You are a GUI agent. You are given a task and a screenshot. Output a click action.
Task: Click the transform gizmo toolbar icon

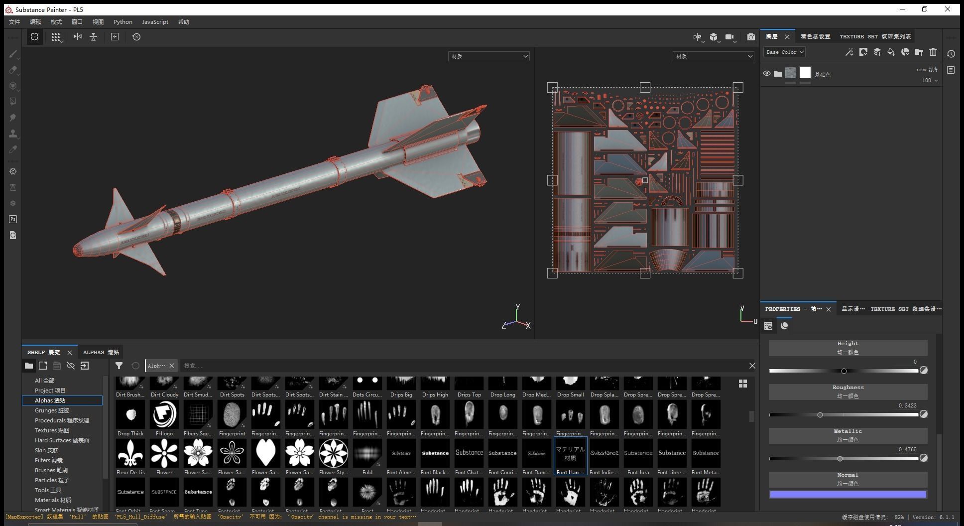[x=34, y=37]
